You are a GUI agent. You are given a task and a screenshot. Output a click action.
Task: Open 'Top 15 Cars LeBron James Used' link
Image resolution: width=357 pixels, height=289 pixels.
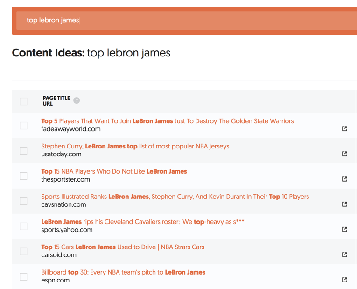pyautogui.click(x=123, y=247)
